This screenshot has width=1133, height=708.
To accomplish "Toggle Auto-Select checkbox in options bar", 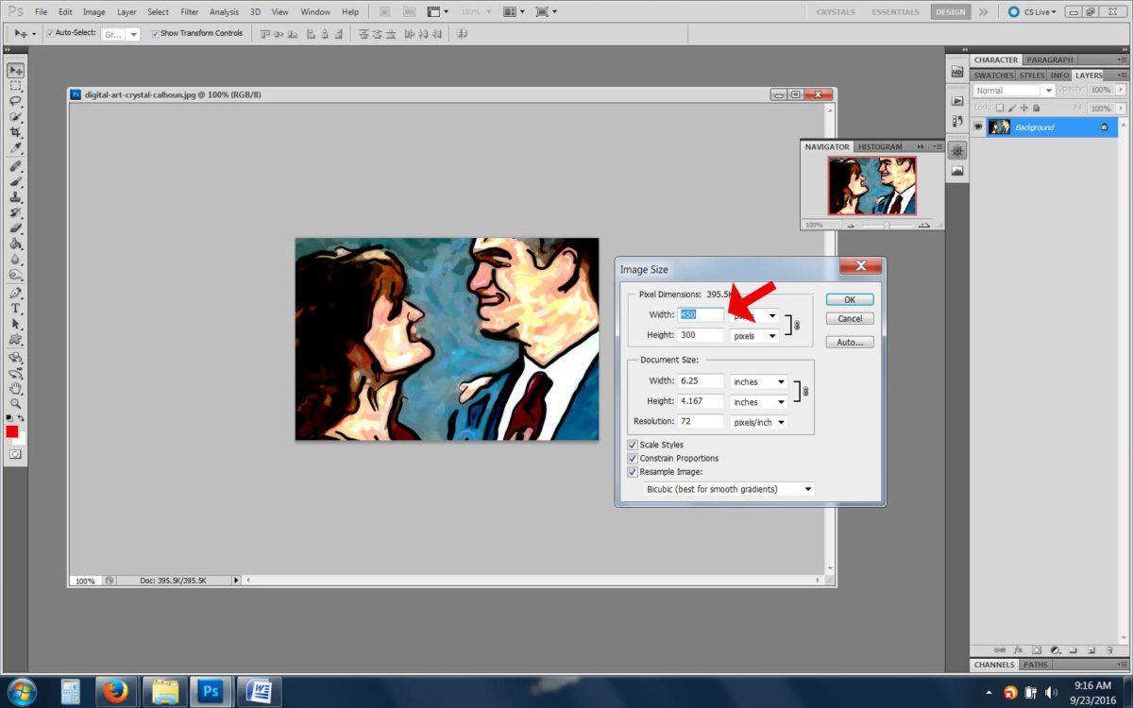I will tap(51, 33).
